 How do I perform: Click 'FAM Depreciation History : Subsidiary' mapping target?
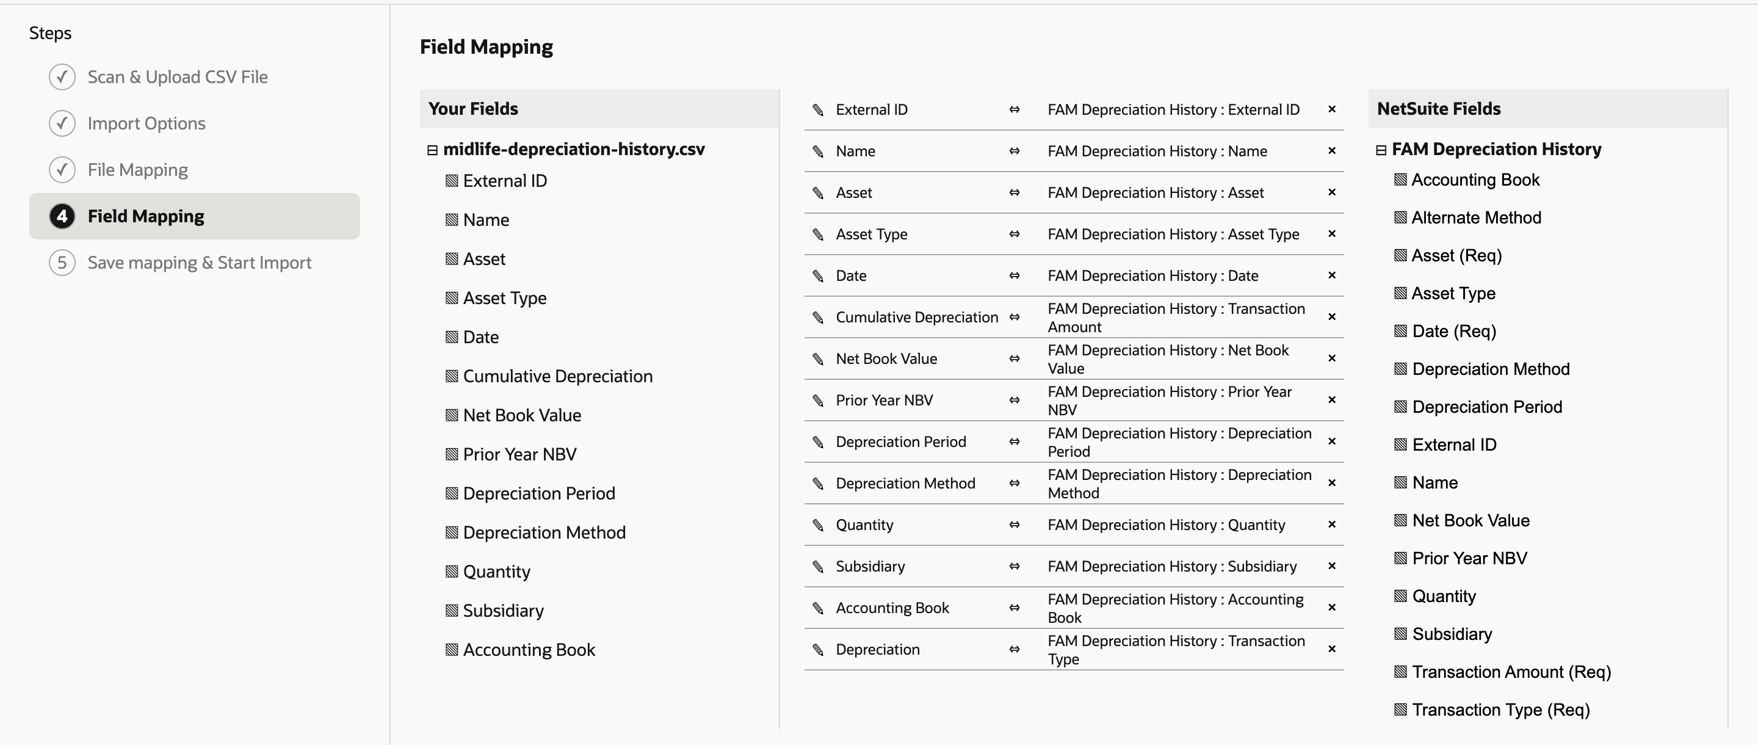1172,567
